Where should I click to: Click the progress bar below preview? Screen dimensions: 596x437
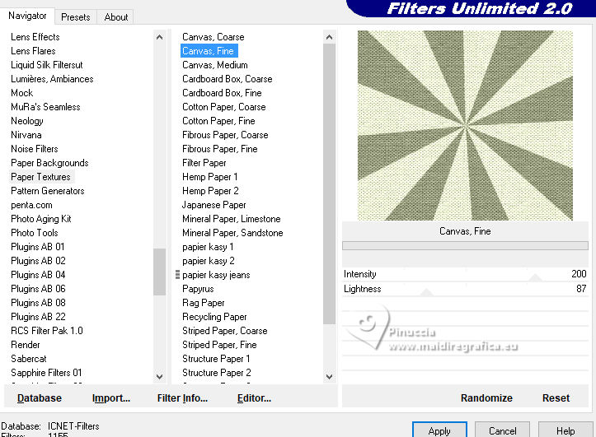pos(465,246)
